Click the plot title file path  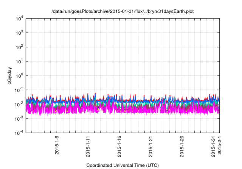tap(123, 11)
